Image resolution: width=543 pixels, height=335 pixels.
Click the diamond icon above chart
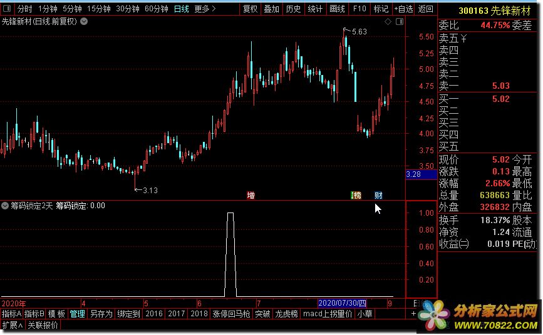[x=388, y=22]
